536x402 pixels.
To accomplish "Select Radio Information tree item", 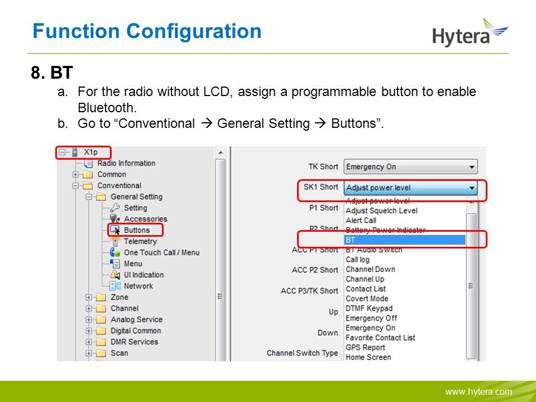I will coord(126,164).
